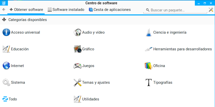This screenshot has width=215, height=107.
Task: Select the Juegos gamepad icon
Action: (77, 66)
